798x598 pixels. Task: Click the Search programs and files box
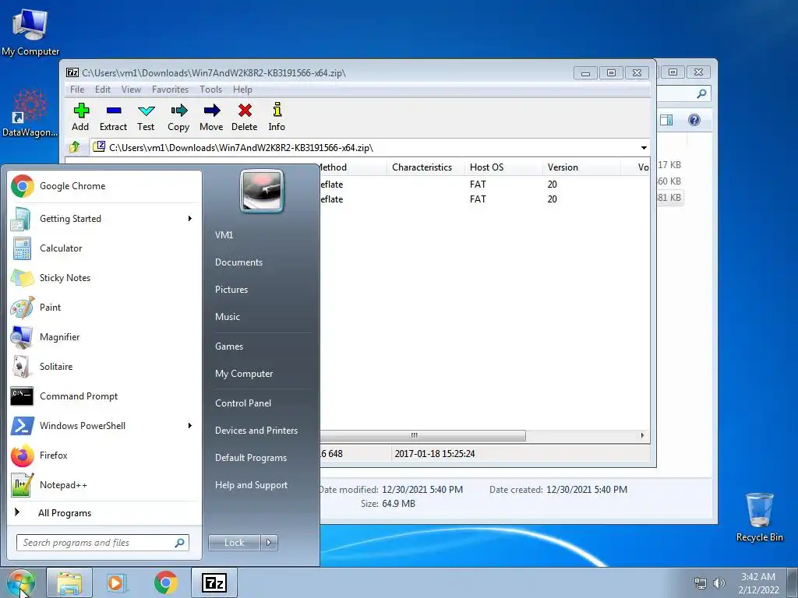[103, 543]
